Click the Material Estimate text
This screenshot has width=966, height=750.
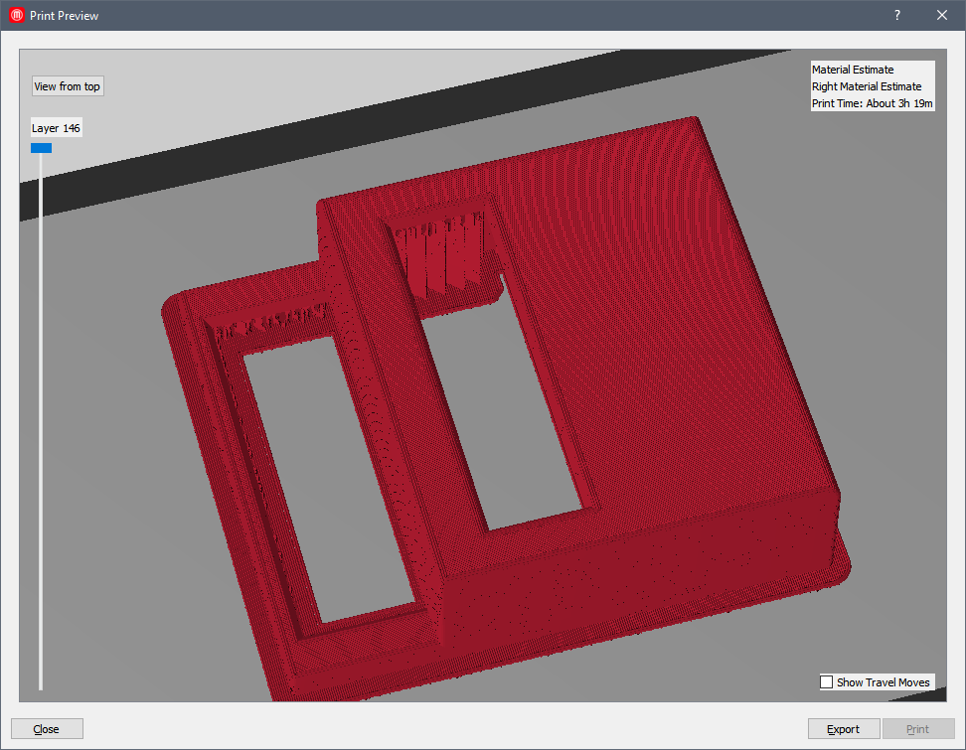point(852,70)
